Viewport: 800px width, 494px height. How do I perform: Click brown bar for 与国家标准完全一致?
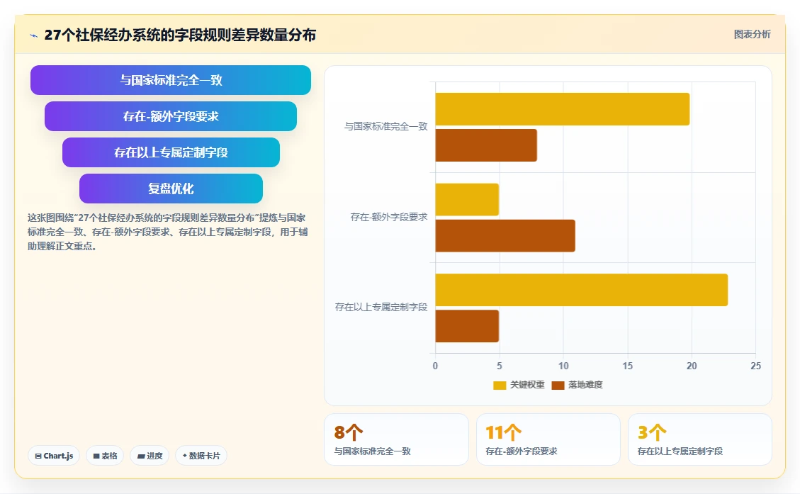486,145
